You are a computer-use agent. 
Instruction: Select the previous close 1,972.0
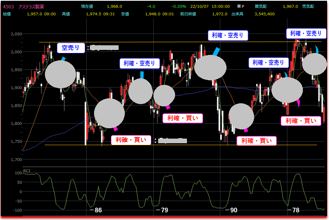point(220,14)
